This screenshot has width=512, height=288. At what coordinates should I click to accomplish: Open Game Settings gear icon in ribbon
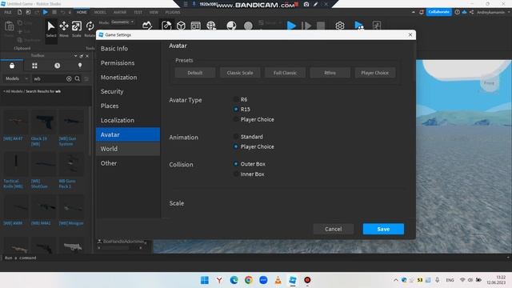pos(340,26)
